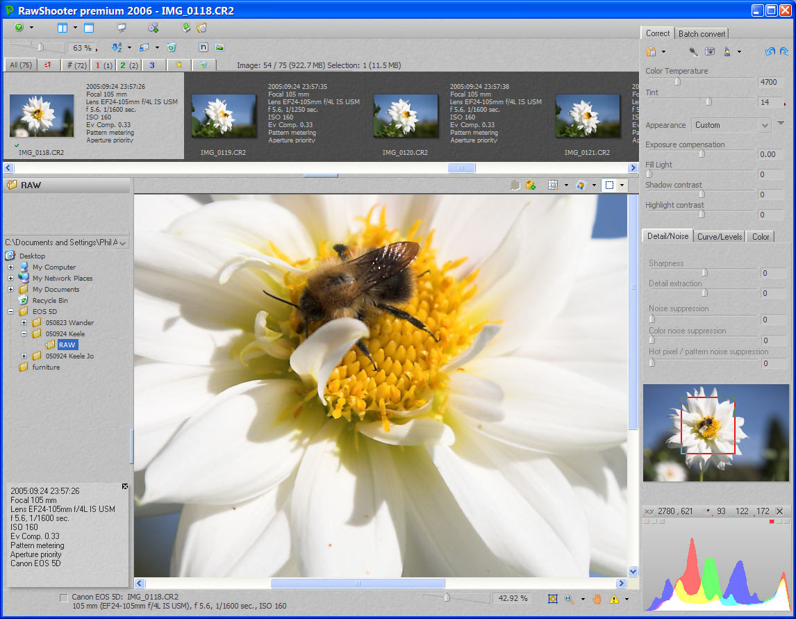796x619 pixels.
Task: Click the camera snapshot icon
Action: coord(710,51)
